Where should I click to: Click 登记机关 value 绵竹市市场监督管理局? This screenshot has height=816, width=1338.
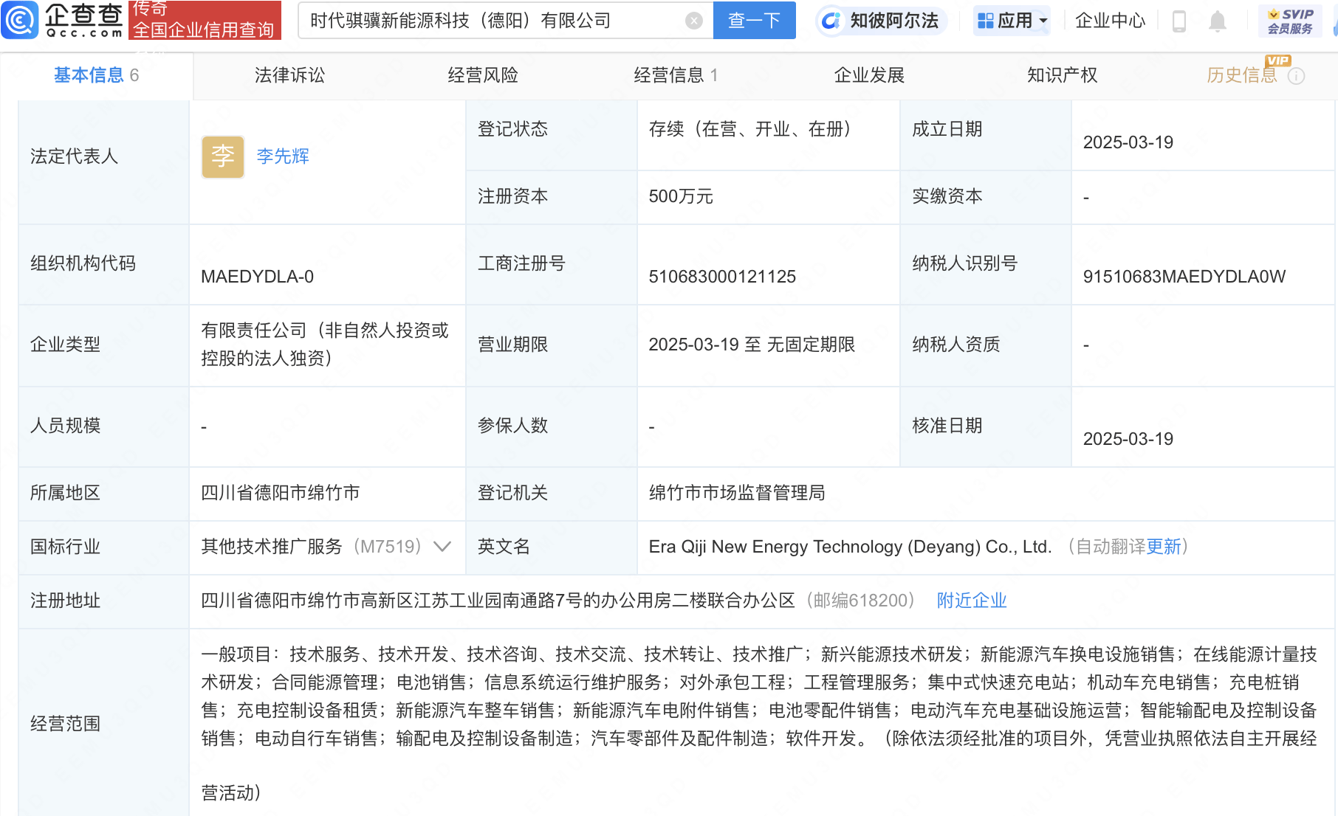[x=737, y=493]
